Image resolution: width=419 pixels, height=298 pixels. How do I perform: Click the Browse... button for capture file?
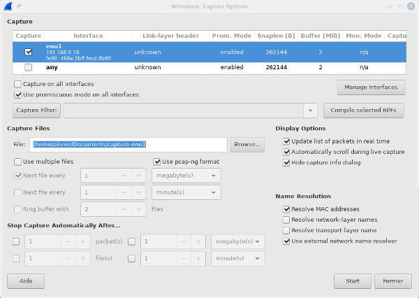247,144
